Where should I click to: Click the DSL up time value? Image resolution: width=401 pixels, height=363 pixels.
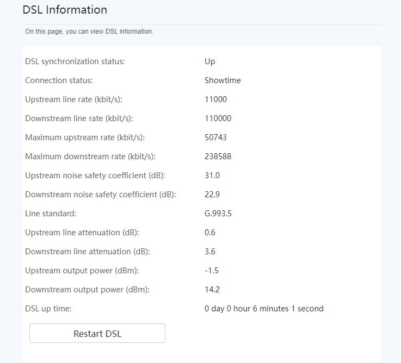tap(264, 309)
